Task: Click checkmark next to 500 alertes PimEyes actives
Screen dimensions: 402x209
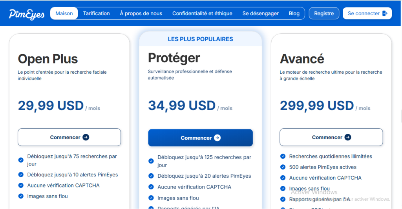Action: coord(283,167)
